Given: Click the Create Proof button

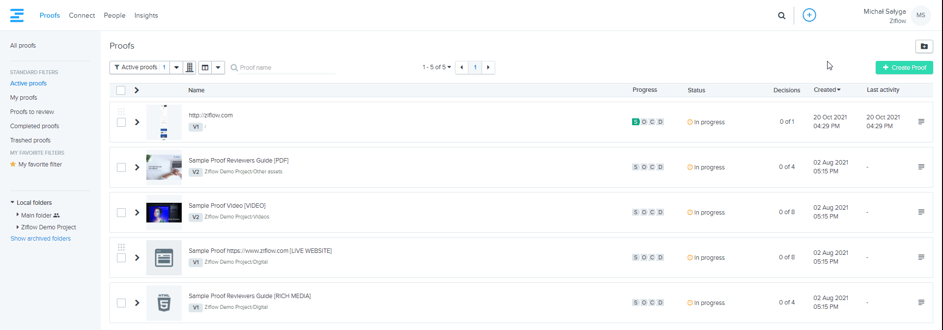Looking at the screenshot, I should pos(904,68).
